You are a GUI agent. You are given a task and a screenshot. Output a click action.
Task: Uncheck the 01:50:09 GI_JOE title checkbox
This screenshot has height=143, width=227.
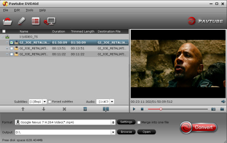(11, 43)
